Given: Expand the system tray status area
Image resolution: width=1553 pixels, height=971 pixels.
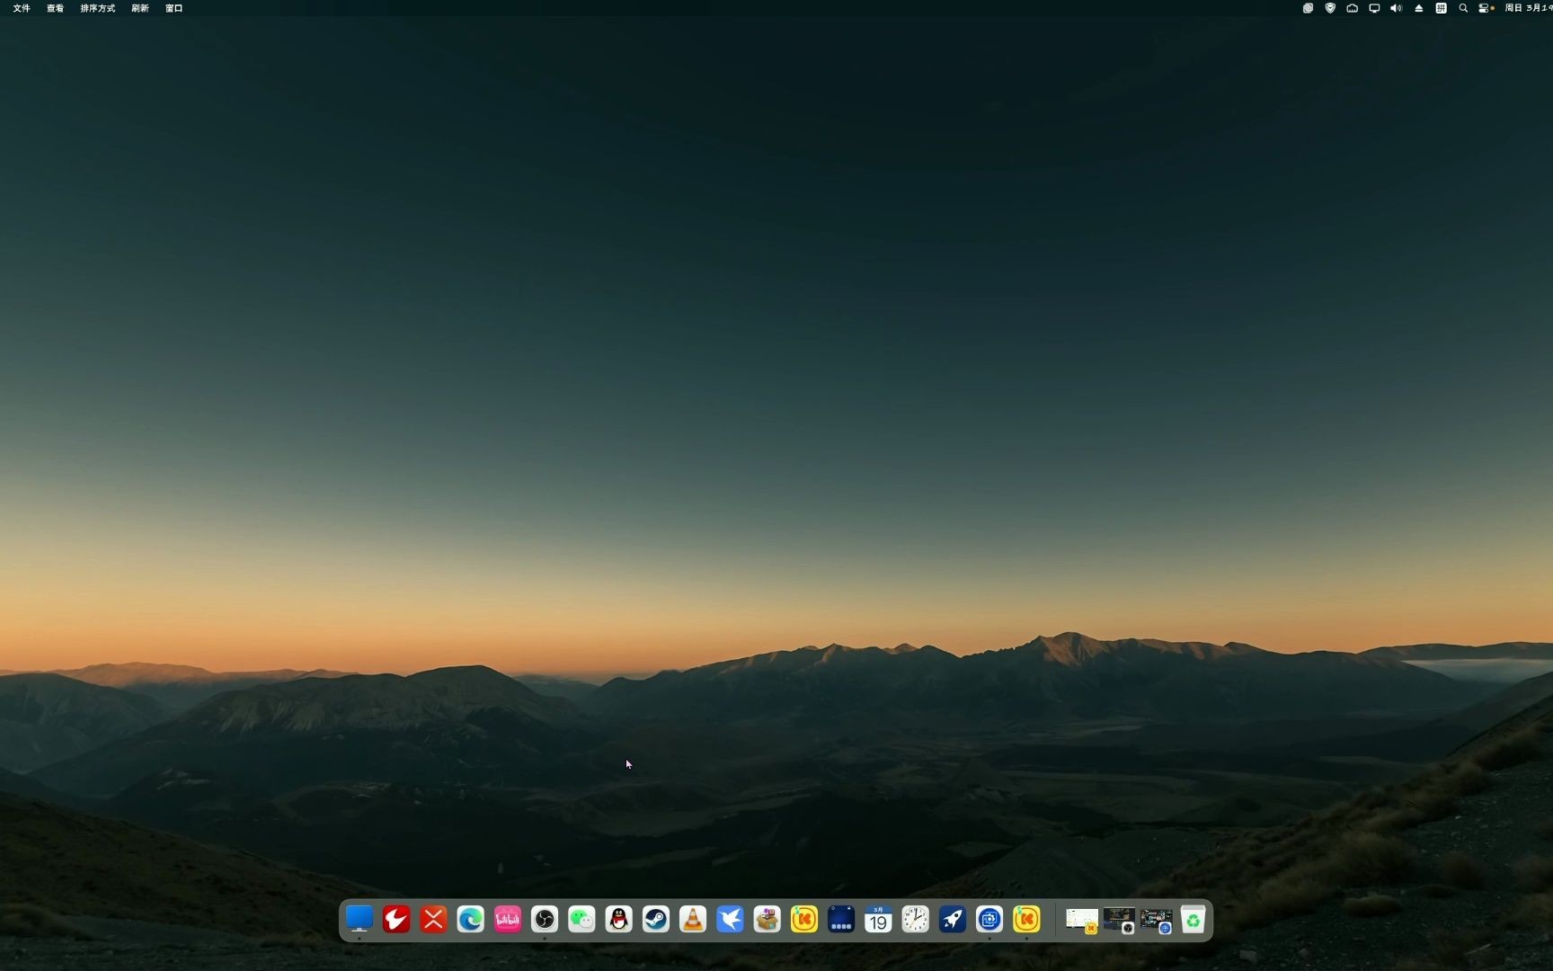Looking at the screenshot, I should click(x=1483, y=8).
